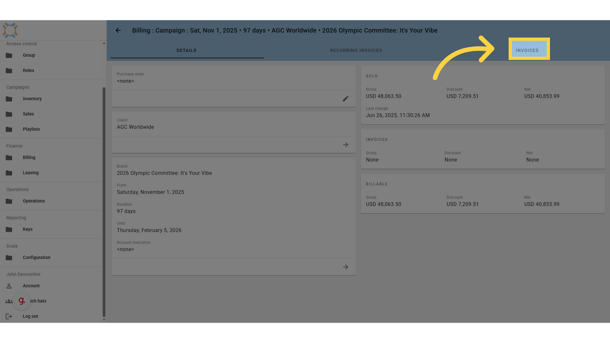Image resolution: width=610 pixels, height=343 pixels.
Task: Click the Switch hats people icon
Action: coord(9,301)
